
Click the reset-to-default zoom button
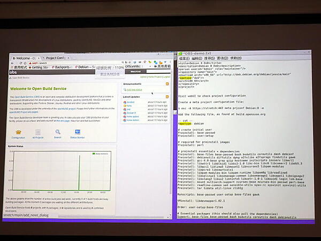click(x=110, y=74)
